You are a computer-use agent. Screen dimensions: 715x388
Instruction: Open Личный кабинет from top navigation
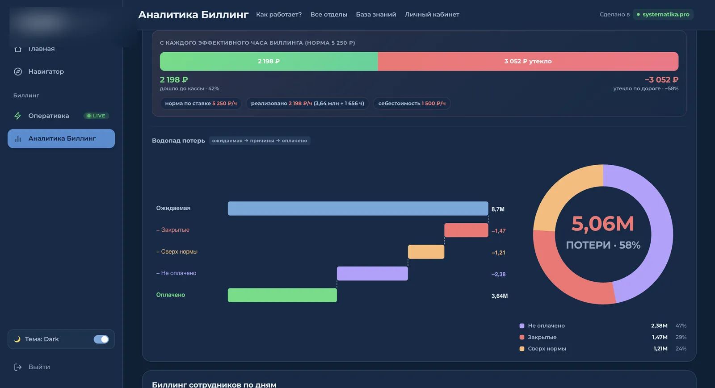click(432, 14)
